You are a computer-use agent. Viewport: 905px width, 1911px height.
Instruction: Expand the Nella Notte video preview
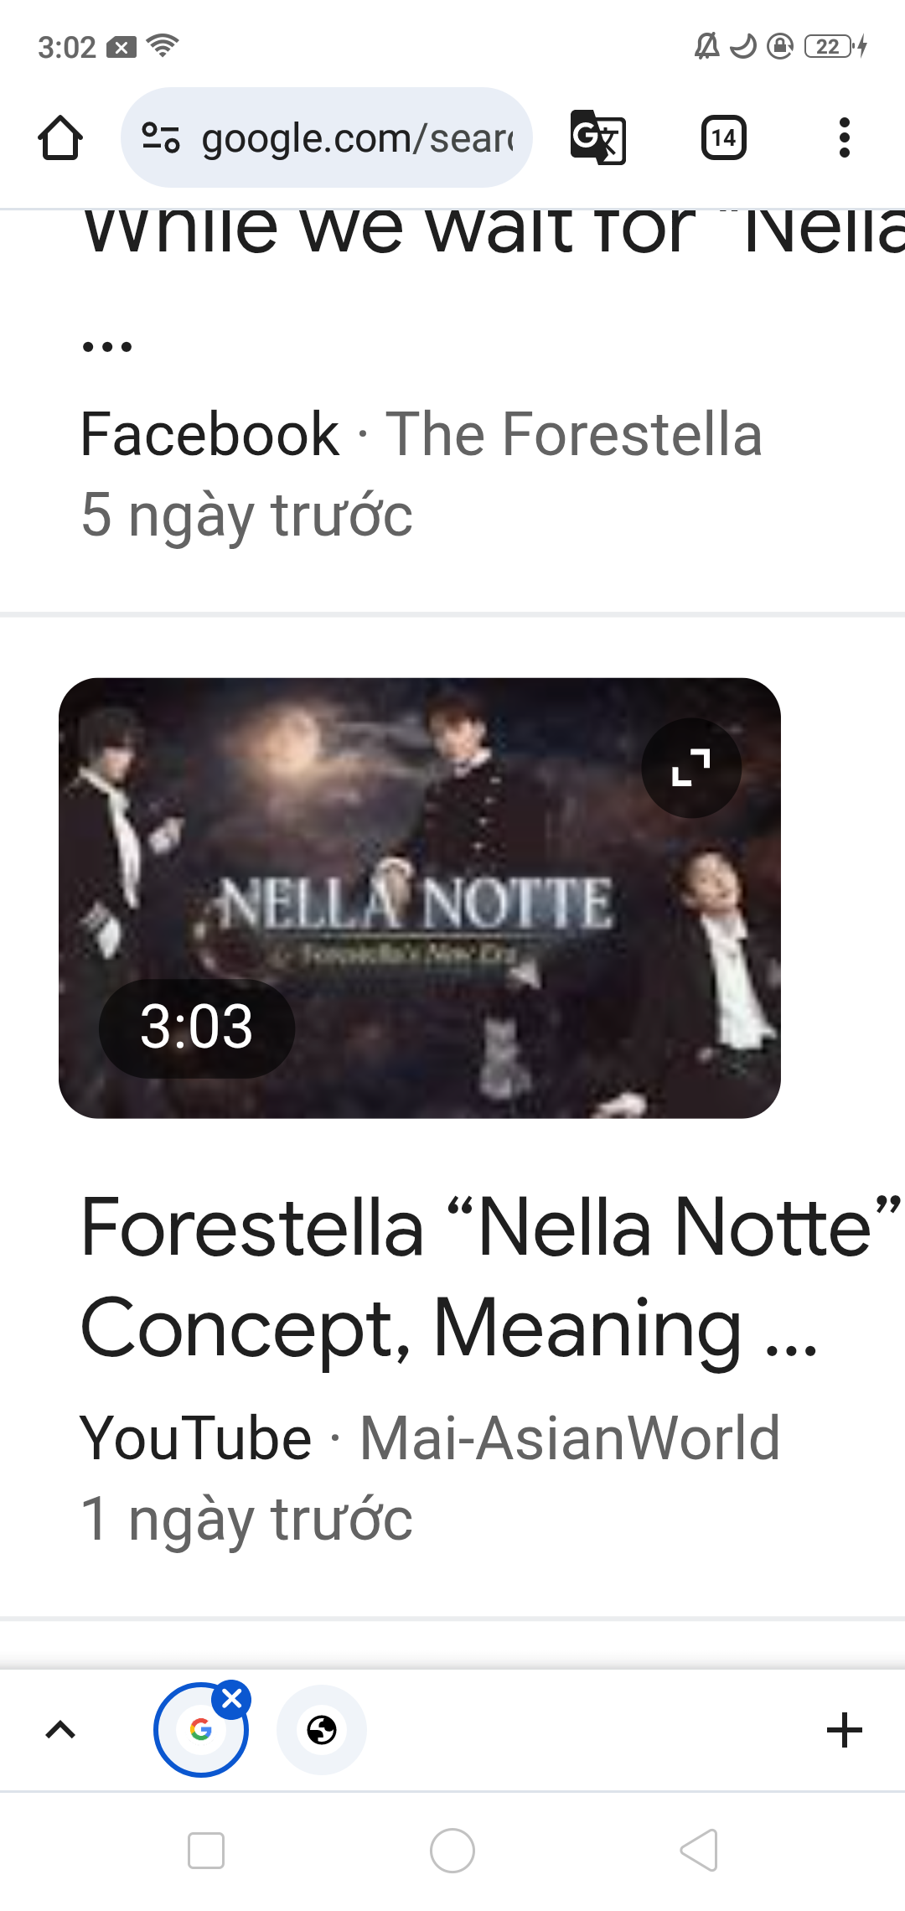(x=691, y=767)
